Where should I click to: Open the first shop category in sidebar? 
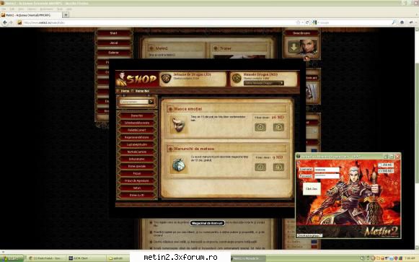click(137, 115)
